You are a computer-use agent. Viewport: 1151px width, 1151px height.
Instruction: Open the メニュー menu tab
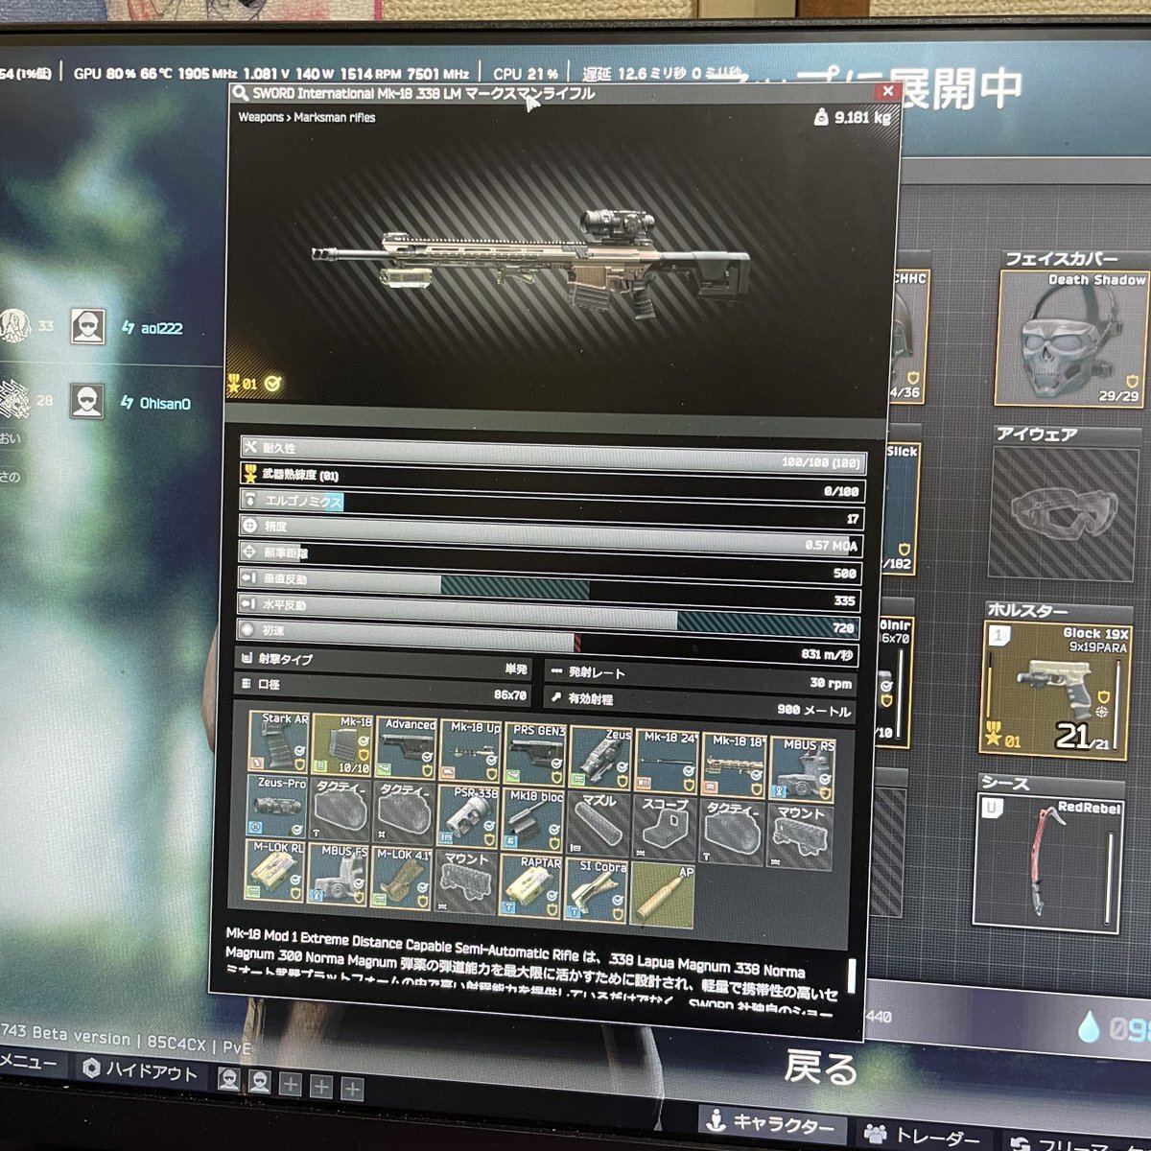(31, 1062)
